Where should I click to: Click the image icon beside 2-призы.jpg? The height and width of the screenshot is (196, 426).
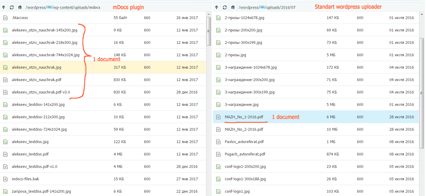(218, 55)
